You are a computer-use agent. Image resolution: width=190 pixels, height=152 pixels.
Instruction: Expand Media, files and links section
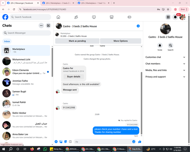pos(165,70)
